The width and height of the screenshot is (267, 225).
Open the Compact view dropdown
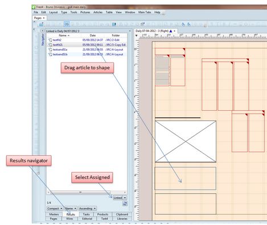55,209
